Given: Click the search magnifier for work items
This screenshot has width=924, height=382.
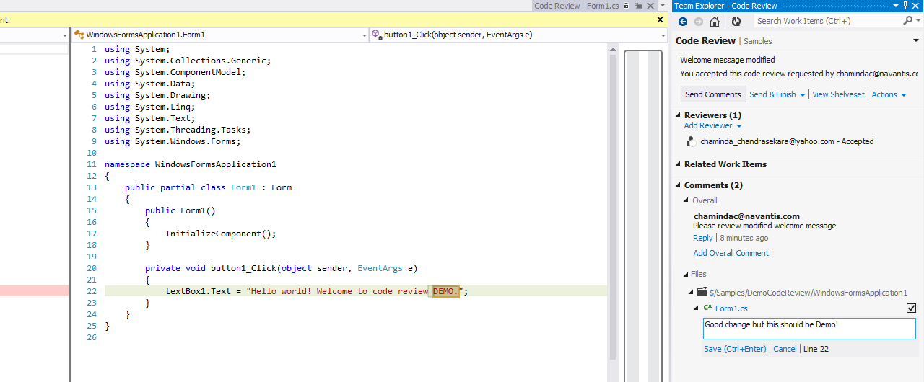Looking at the screenshot, I should point(907,21).
